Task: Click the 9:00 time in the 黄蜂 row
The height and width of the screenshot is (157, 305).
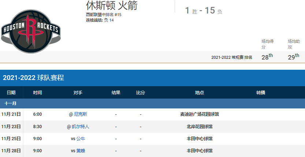Action: 37,151
